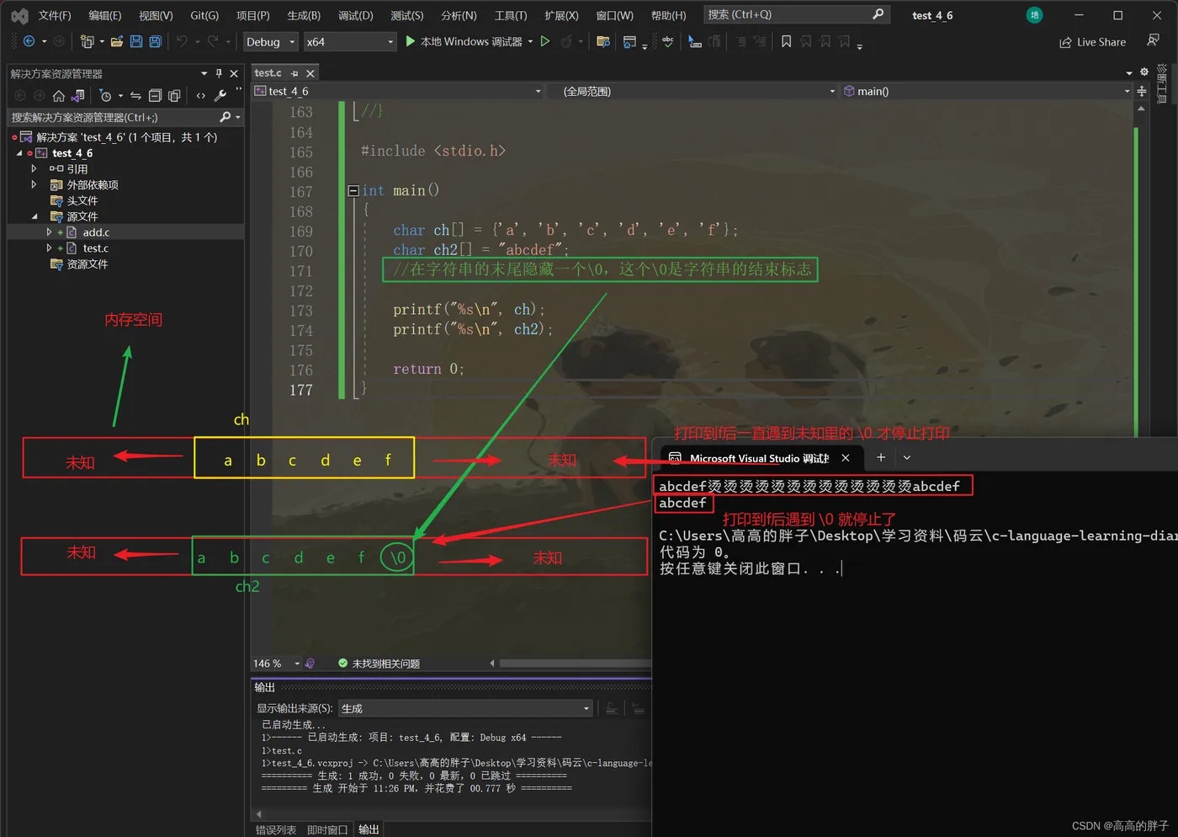Switch to the 即时窗口 tab
The width and height of the screenshot is (1178, 837).
coord(327,829)
